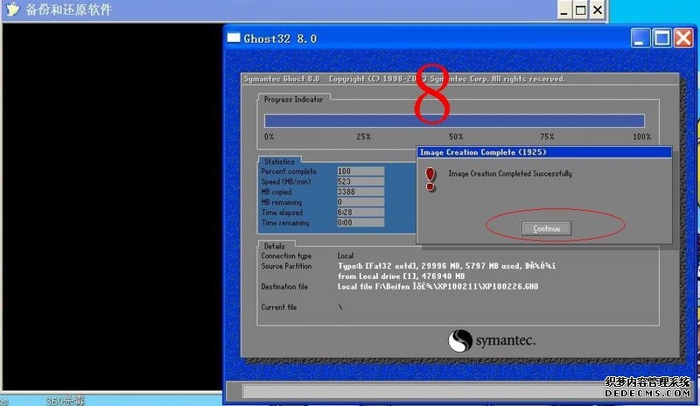Click the 360杀毒 taskbar item
Screen dimensions: 700x406
pyautogui.click(x=65, y=401)
